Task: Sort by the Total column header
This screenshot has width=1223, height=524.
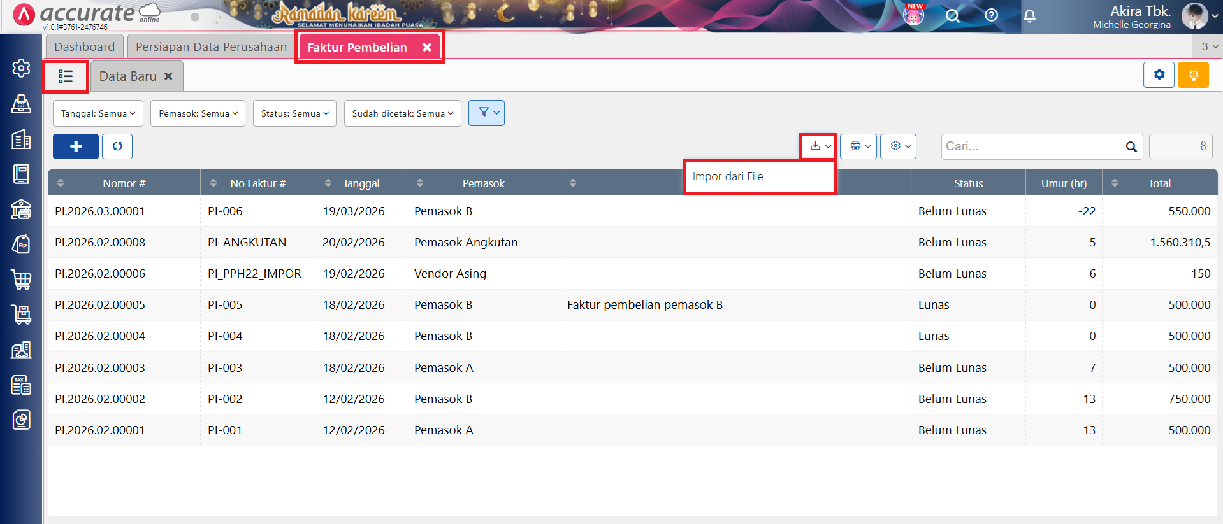Action: [x=1159, y=183]
